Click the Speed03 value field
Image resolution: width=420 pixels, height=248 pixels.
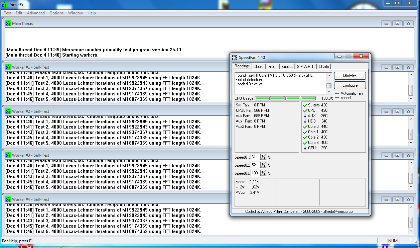coord(256,173)
